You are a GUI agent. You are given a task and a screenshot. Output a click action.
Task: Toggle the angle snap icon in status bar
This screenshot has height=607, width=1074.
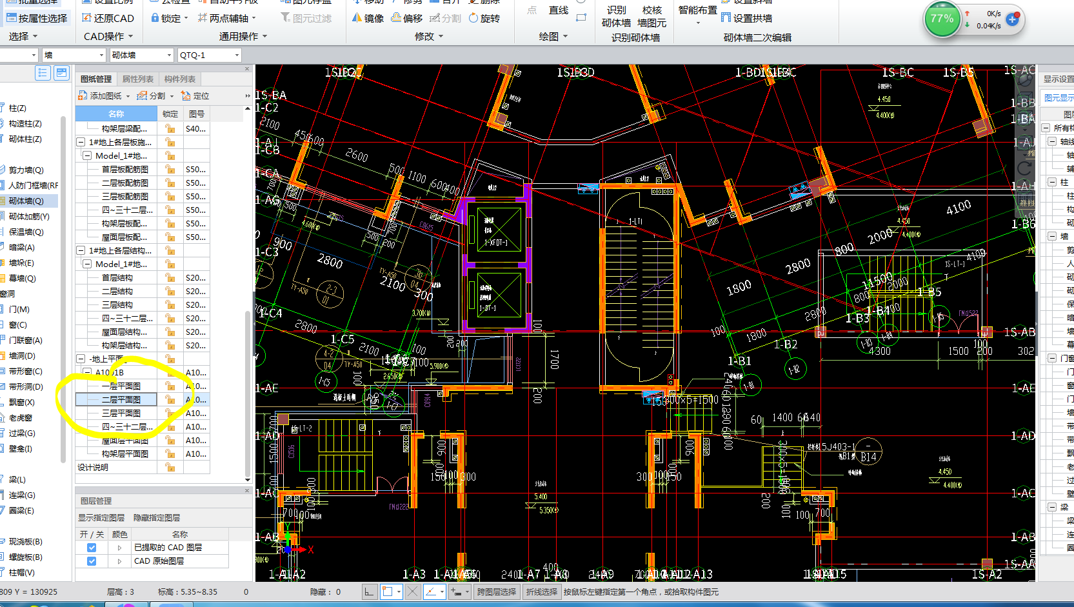430,592
